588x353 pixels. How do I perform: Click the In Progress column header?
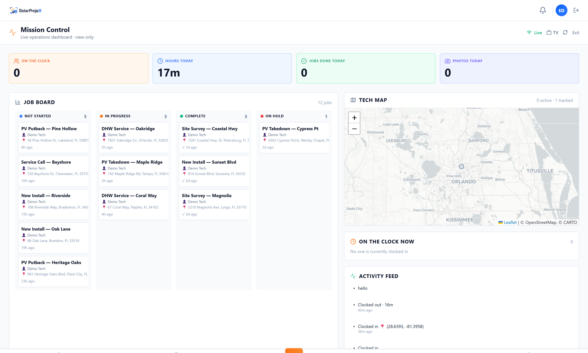[x=133, y=116]
